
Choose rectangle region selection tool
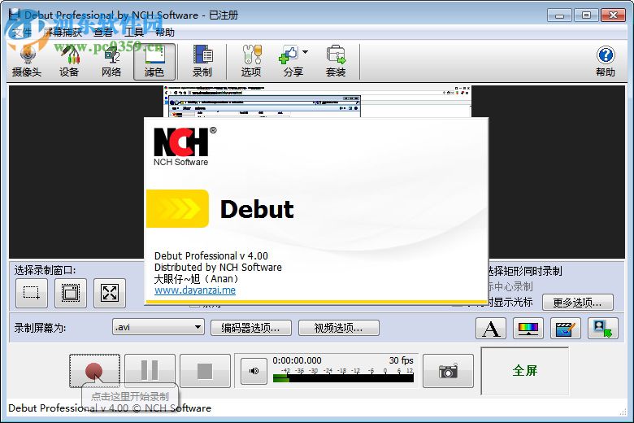[32, 293]
